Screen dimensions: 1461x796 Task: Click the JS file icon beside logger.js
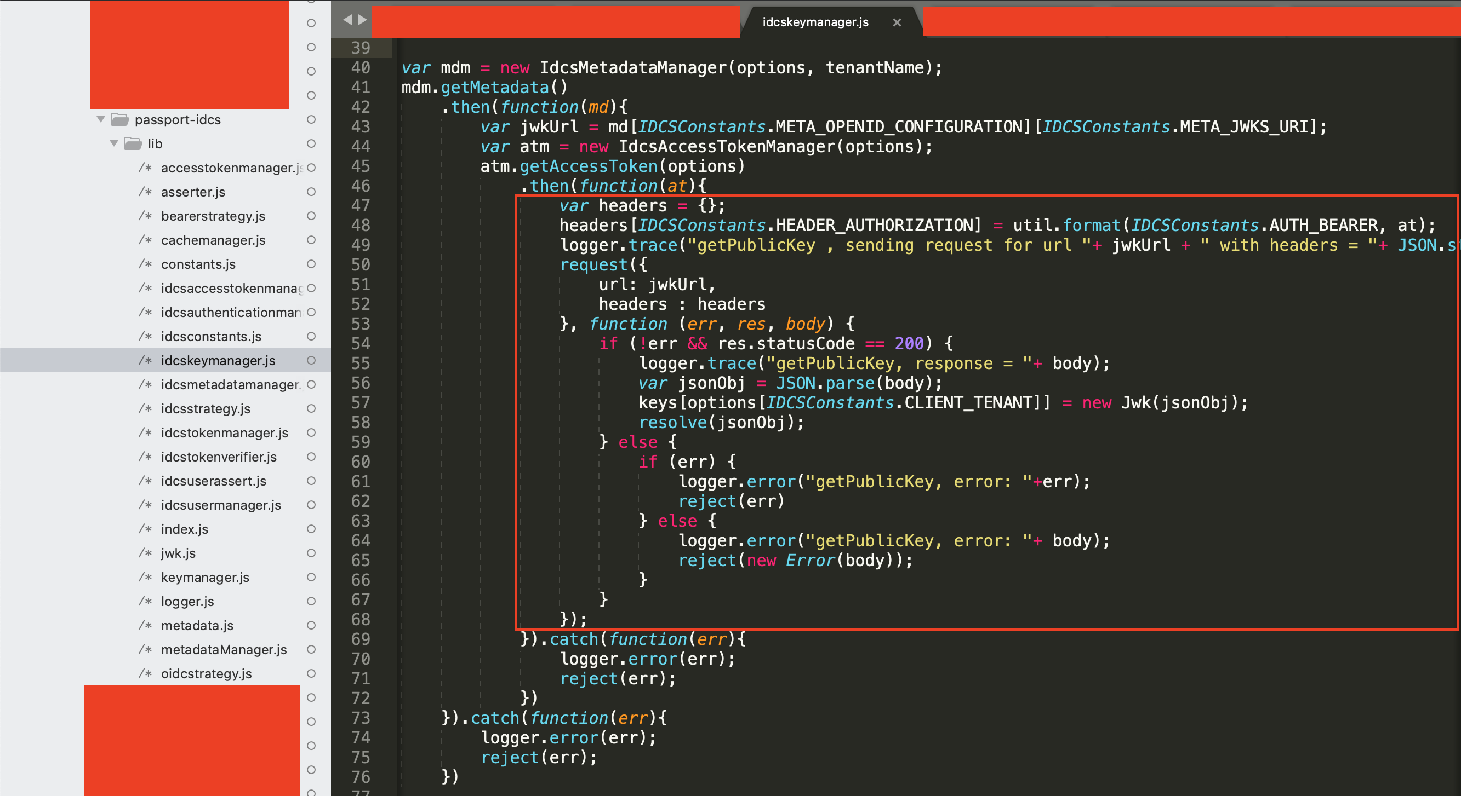(x=146, y=601)
